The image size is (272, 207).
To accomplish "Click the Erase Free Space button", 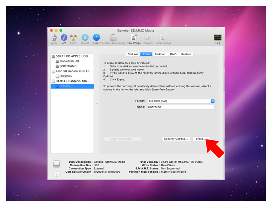I will [122, 139].
